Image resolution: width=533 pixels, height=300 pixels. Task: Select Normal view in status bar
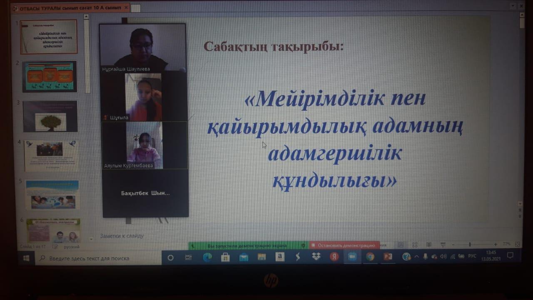401,245
